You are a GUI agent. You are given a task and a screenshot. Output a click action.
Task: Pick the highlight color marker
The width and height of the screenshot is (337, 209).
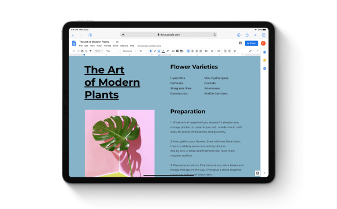168,51
